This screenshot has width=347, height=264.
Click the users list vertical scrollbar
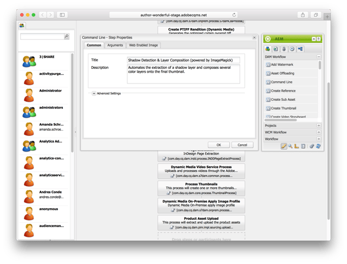click(72, 103)
